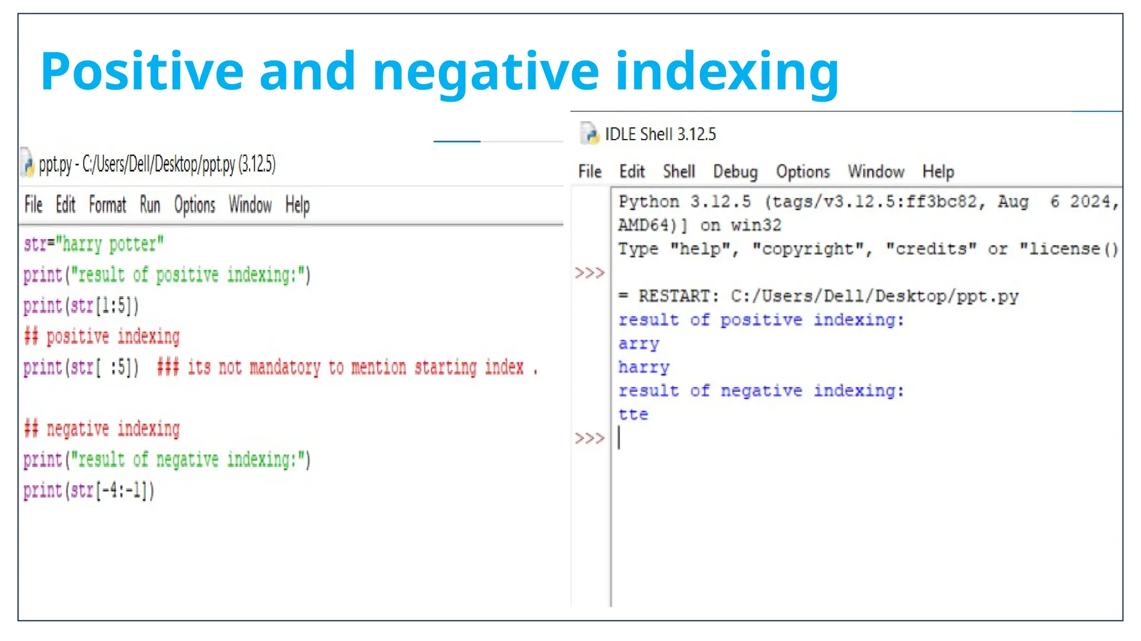Open Edit menu in ppt.py editor
1141x641 pixels.
point(65,205)
